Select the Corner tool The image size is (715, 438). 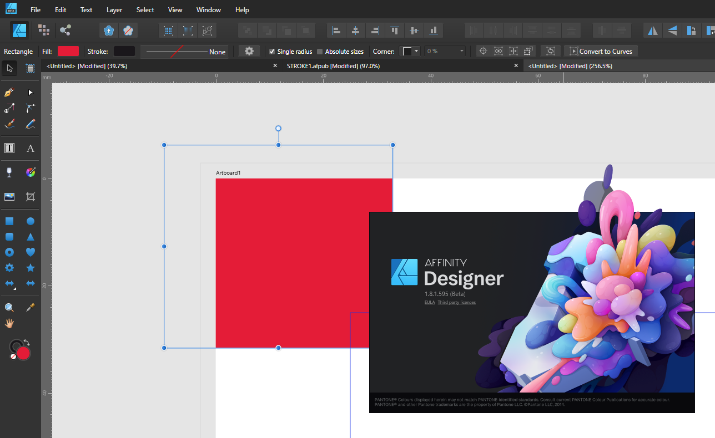point(31,108)
